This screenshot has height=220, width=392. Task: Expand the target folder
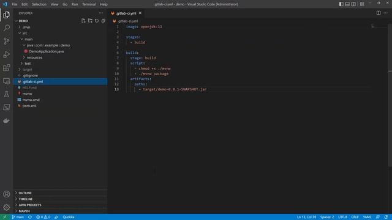pos(60,69)
